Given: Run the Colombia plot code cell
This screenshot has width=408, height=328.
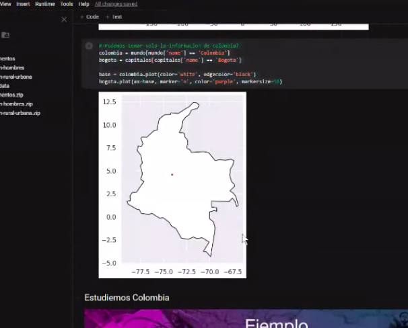Looking at the screenshot, I should click(89, 46).
